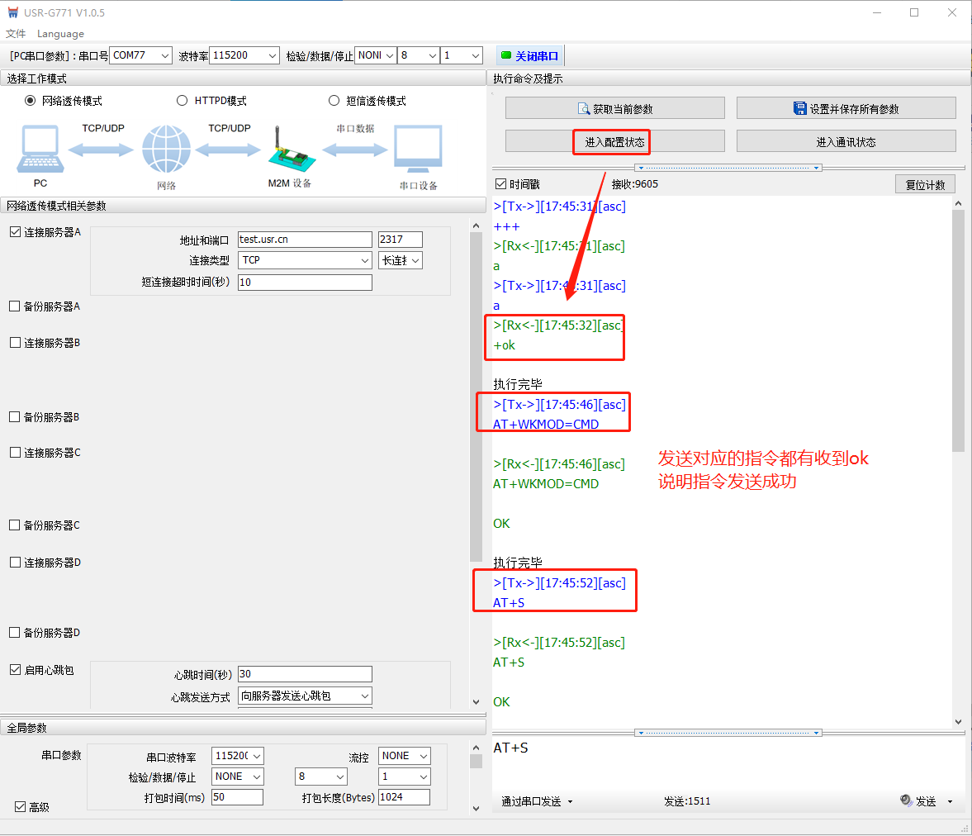Viewport: 972px width, 836px height.
Task: Click the send icon at bottom right
Action: point(906,800)
